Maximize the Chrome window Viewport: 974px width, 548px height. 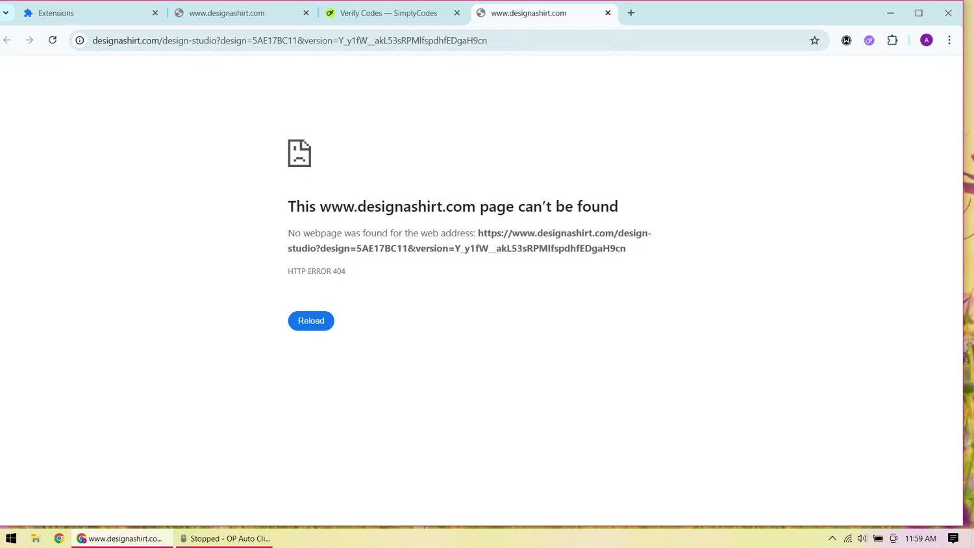pyautogui.click(x=919, y=13)
